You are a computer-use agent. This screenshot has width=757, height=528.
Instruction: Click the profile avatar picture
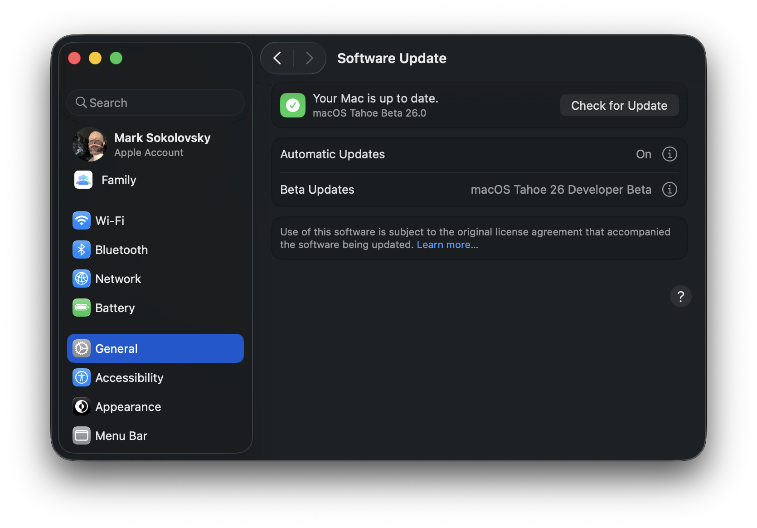pyautogui.click(x=90, y=145)
